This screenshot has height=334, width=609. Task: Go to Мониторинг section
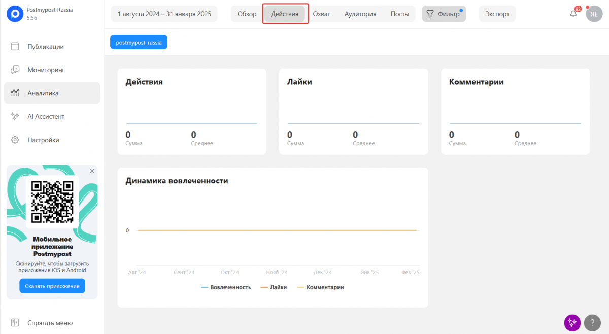click(46, 70)
